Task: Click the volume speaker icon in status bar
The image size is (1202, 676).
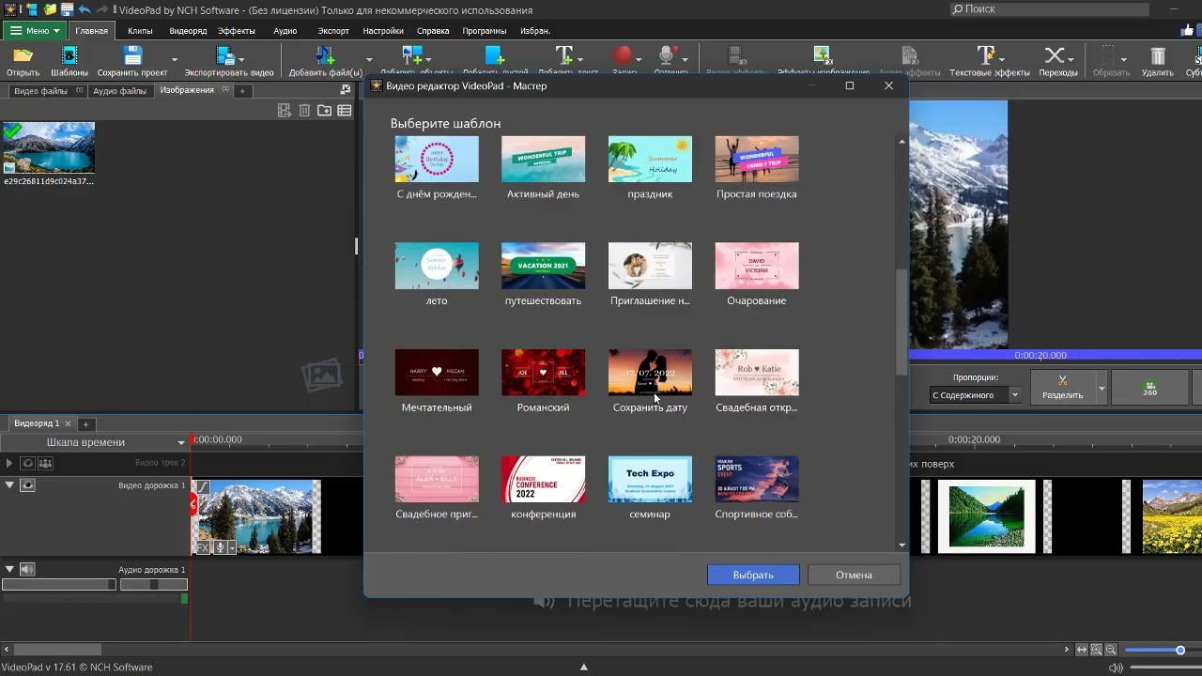Action: tap(1116, 668)
